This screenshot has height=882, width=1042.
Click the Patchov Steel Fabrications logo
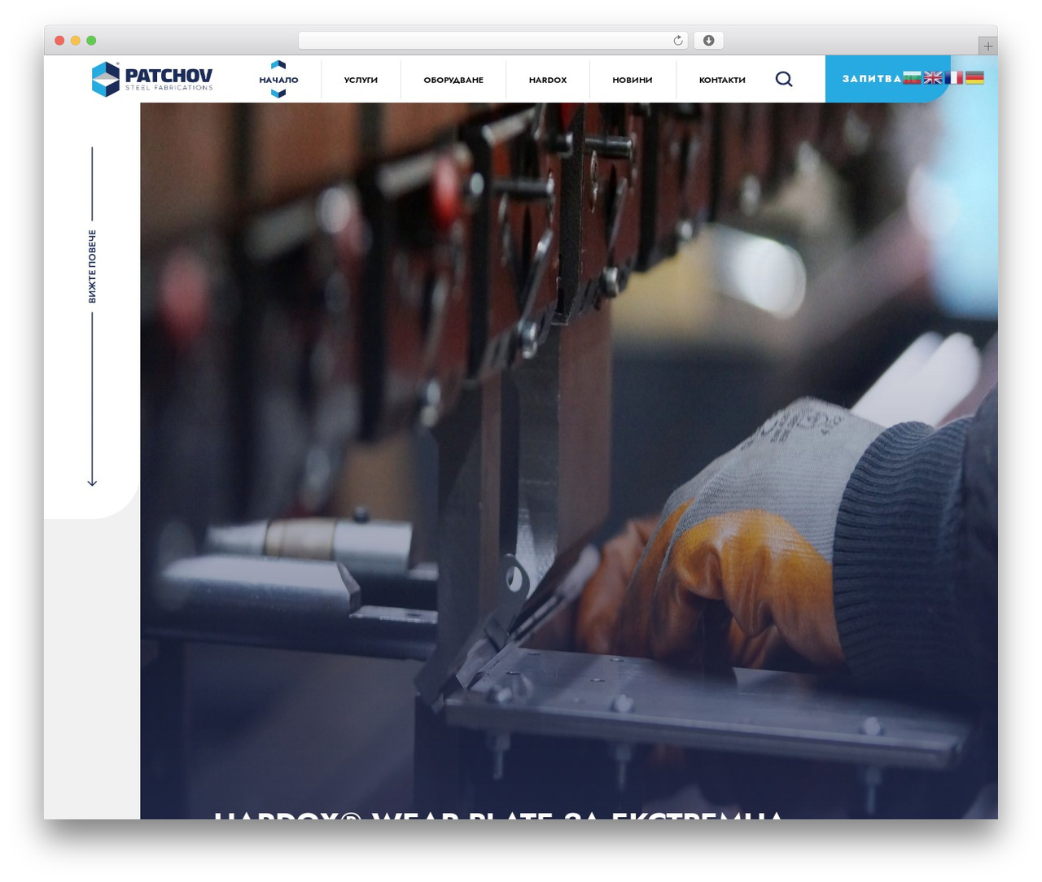click(152, 79)
